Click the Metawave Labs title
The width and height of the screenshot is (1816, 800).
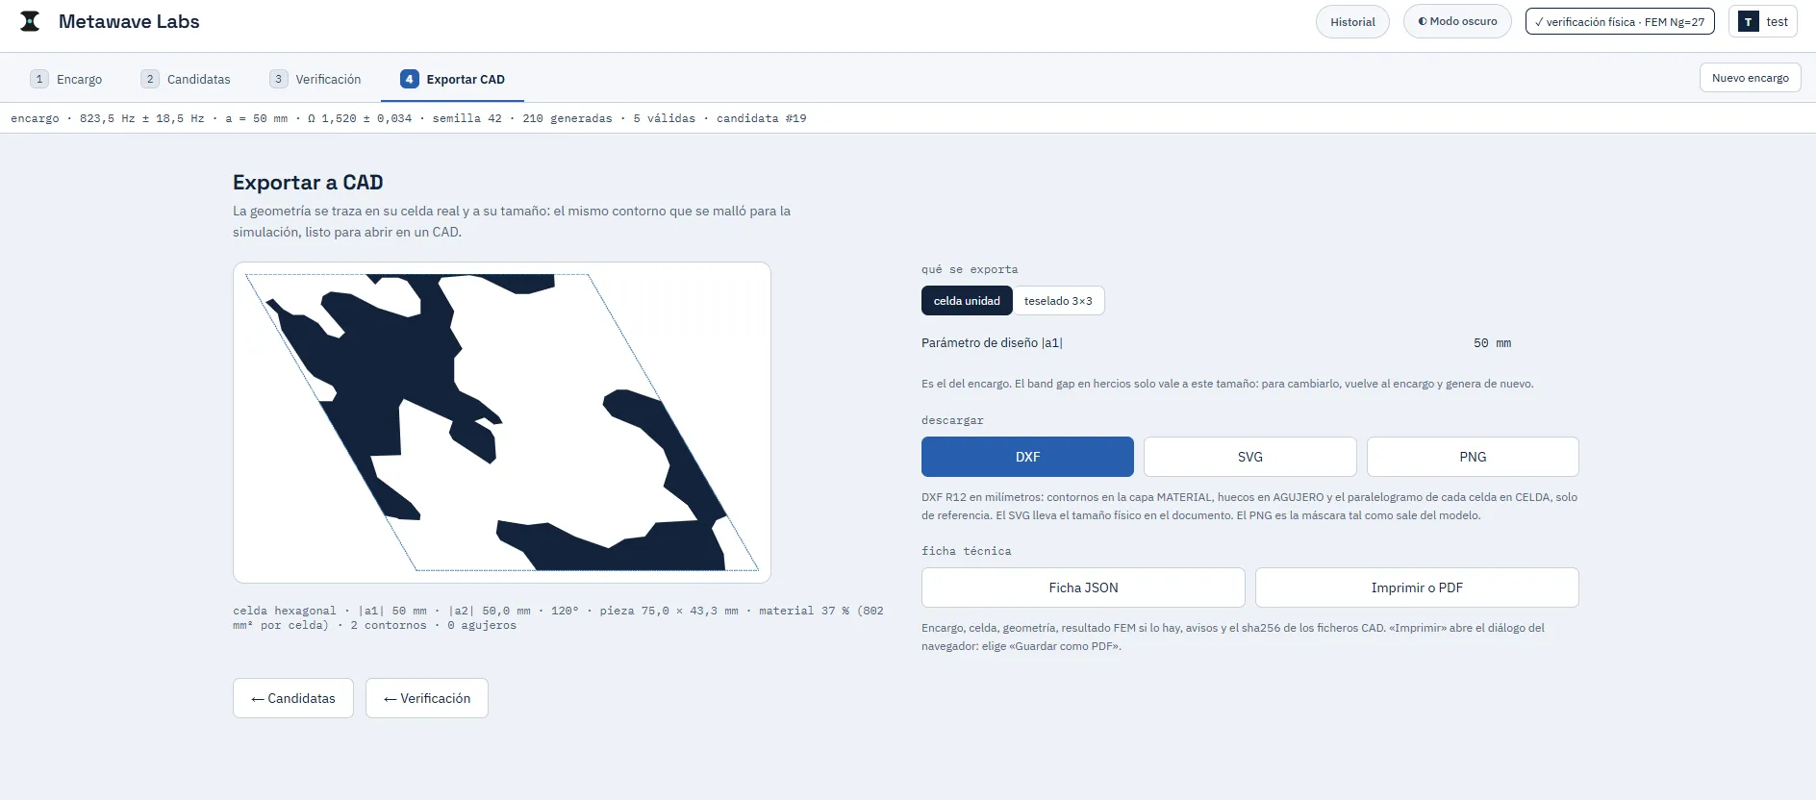(129, 21)
